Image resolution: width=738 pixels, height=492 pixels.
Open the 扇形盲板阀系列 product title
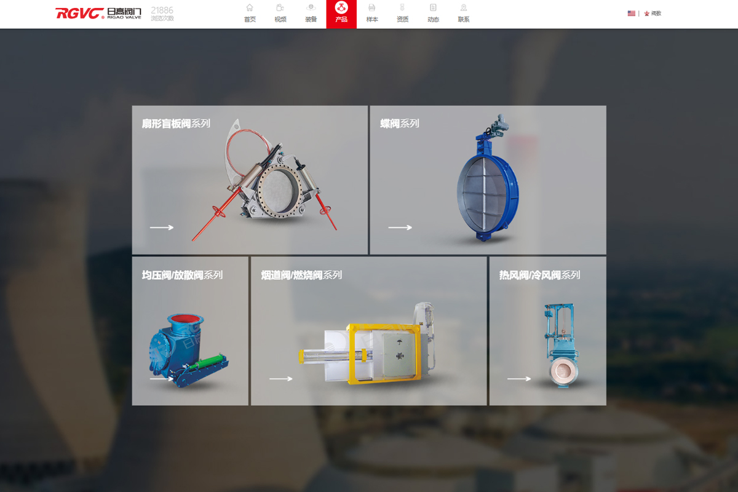click(176, 124)
